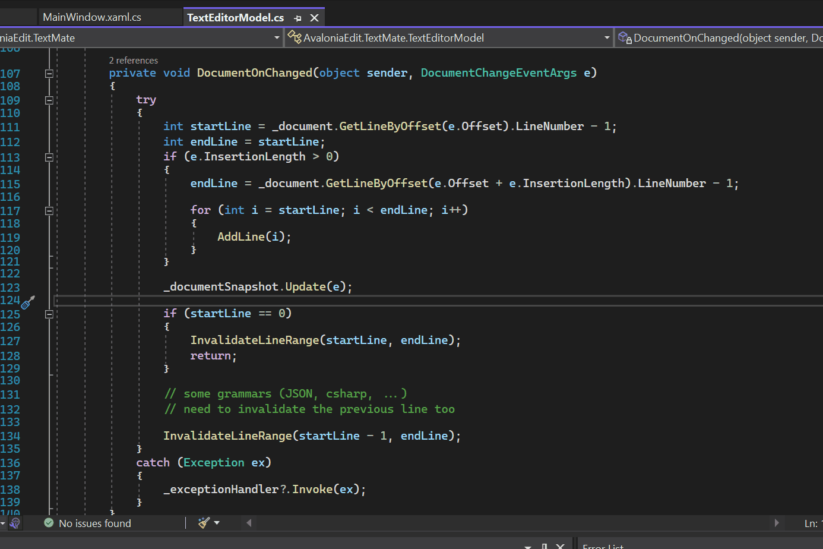This screenshot has width=823, height=549.
Task: Click the left scroll arrow near the broom
Action: pos(248,523)
